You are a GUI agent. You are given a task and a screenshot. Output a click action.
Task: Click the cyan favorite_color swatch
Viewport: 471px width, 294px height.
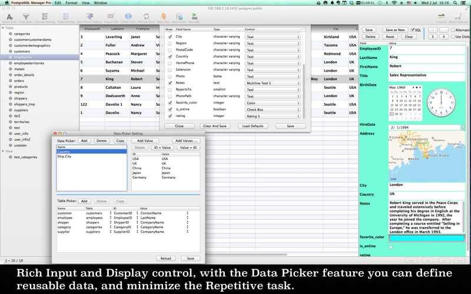[426, 238]
